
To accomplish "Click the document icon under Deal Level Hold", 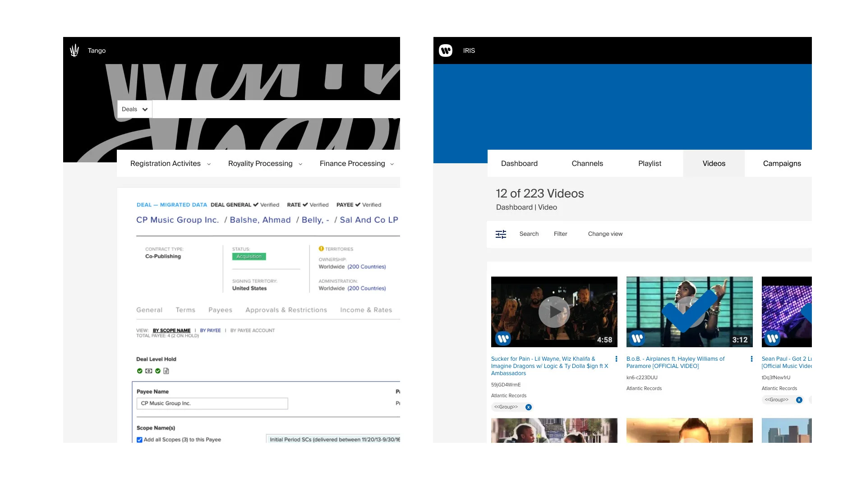I will [166, 371].
